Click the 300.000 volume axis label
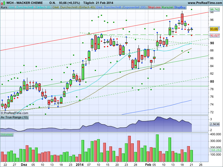 tap(215, 141)
